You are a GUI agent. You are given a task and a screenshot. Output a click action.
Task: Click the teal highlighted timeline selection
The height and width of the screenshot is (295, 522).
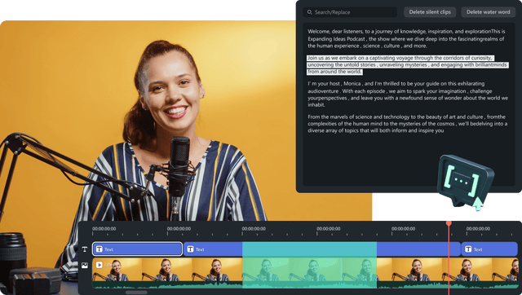click(x=310, y=265)
